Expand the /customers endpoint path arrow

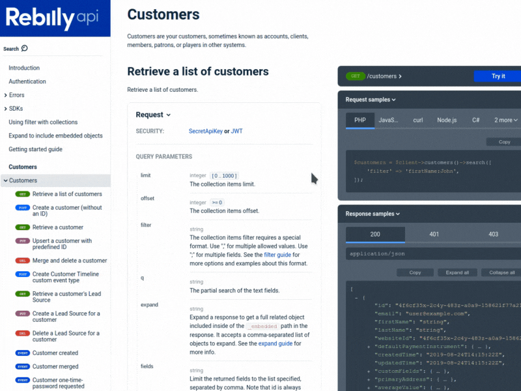click(400, 76)
